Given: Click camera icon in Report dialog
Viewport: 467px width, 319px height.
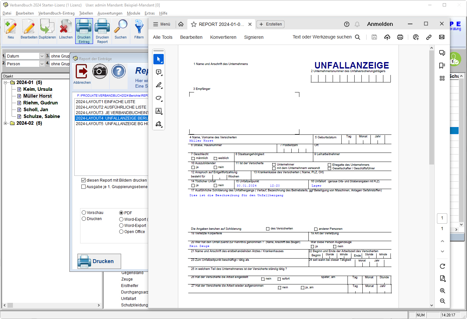Looking at the screenshot, I should (x=100, y=71).
